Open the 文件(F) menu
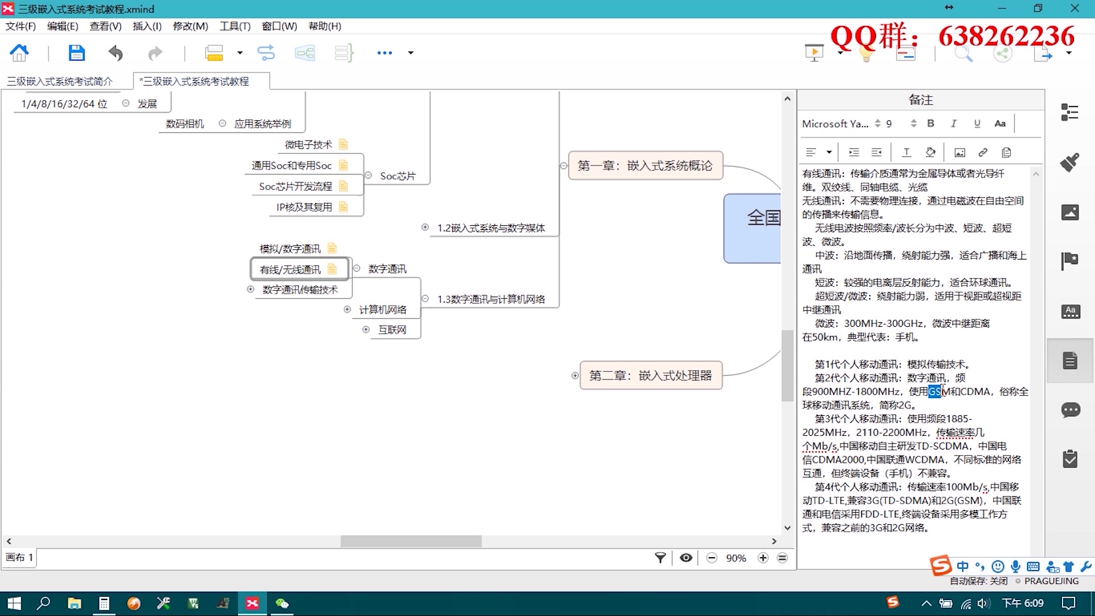Screen dimensions: 1095x616 point(21,26)
